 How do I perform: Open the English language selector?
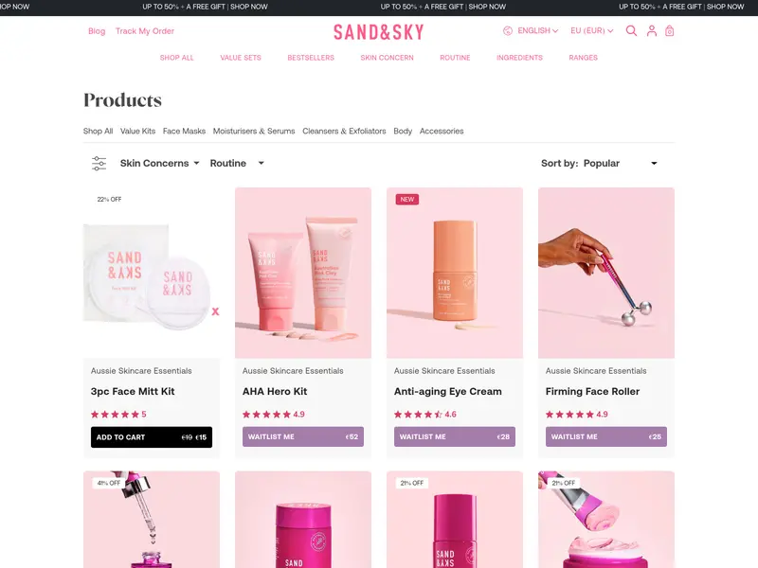(x=537, y=31)
